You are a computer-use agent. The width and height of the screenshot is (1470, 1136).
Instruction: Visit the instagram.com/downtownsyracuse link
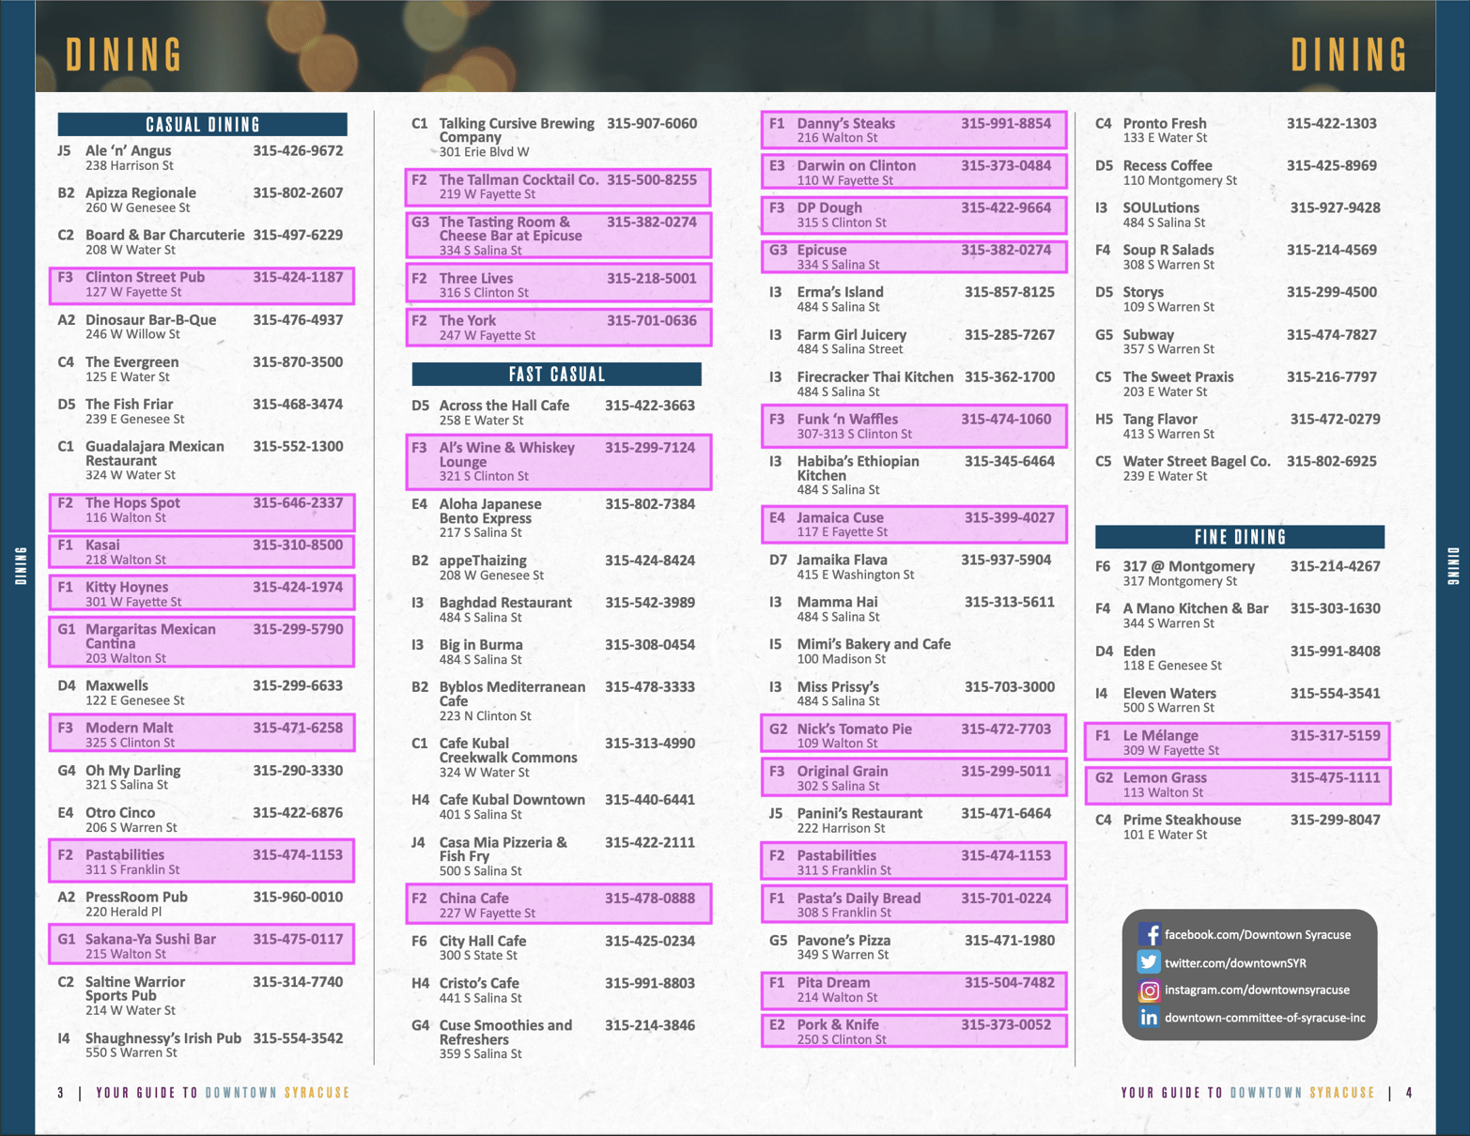pyautogui.click(x=1257, y=990)
